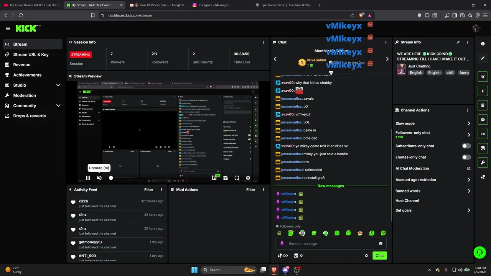This screenshot has width=491, height=276.
Task: Click the Just Chatting category
Action: 419,66
